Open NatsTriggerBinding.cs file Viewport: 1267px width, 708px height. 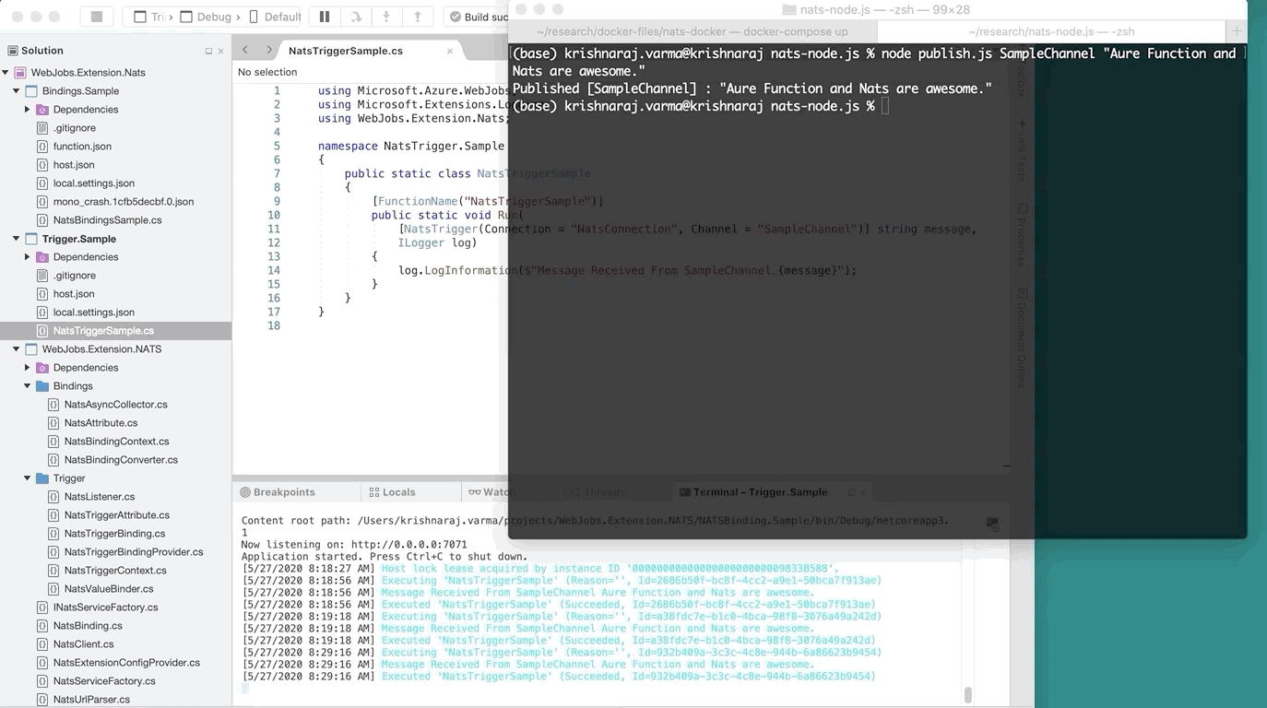click(115, 534)
